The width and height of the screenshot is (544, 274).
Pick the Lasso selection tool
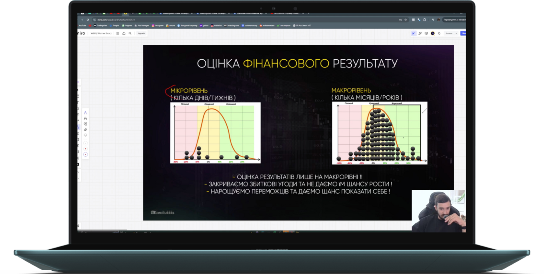coord(85,135)
